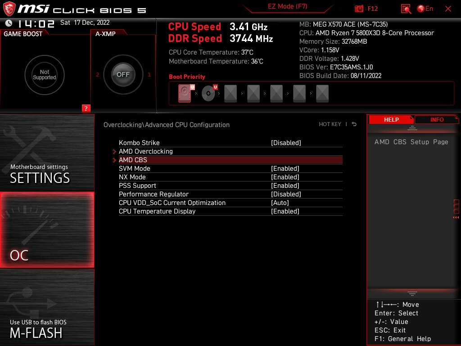Click the BIOS Ver E7C35AMS.1J0 text
The height and width of the screenshot is (346, 461).
336,67
